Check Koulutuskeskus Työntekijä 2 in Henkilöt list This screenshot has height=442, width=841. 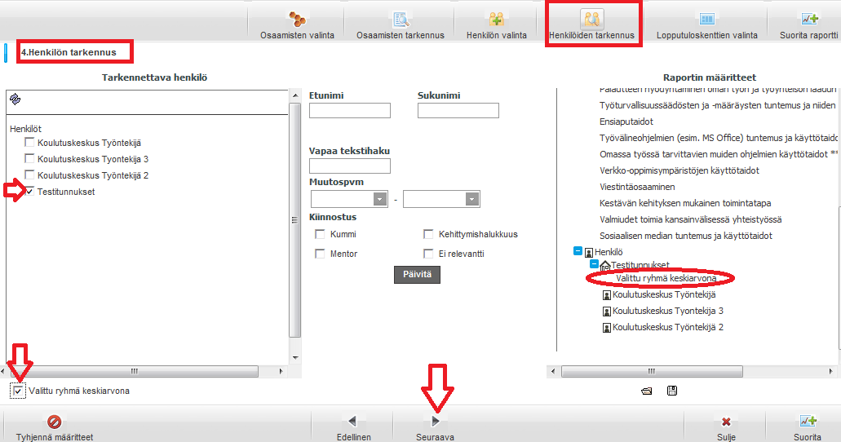click(x=29, y=175)
